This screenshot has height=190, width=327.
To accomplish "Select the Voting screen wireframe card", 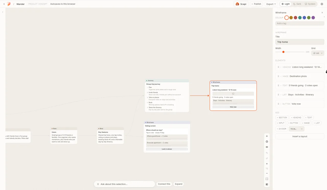I will pyautogui.click(x=167, y=137).
